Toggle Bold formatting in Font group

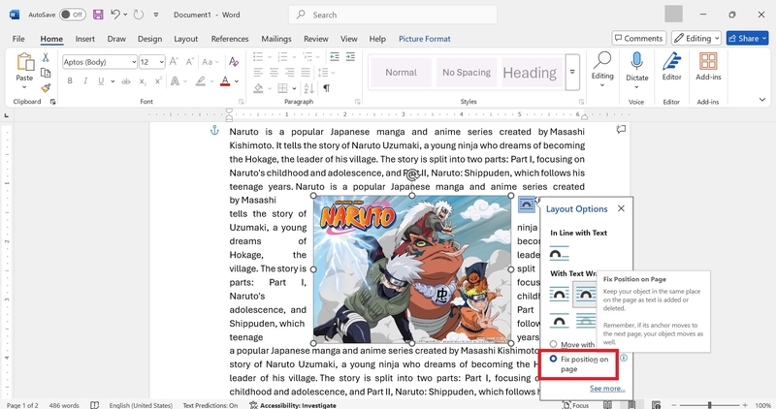[70, 81]
